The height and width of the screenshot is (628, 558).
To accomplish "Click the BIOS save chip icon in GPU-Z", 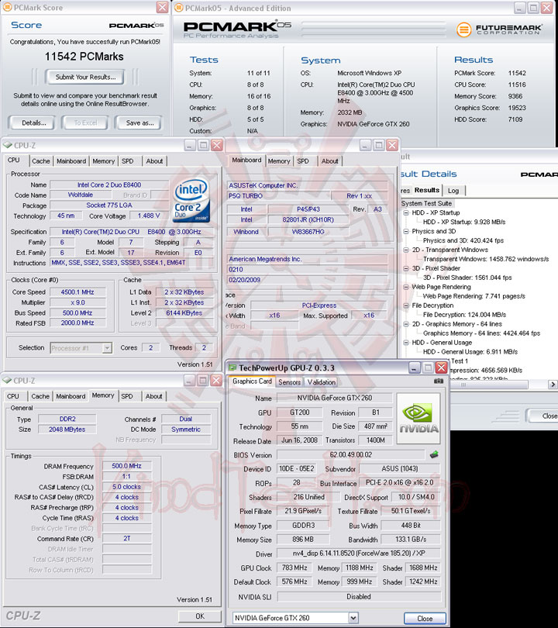I will pyautogui.click(x=434, y=454).
